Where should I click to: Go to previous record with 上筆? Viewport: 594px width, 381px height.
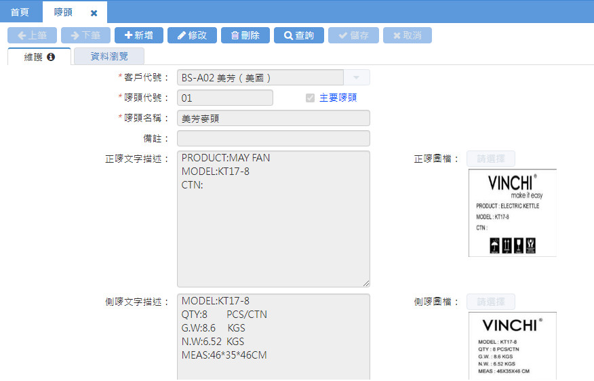[32, 35]
